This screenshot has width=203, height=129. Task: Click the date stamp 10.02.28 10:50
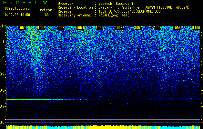(x=16, y=15)
